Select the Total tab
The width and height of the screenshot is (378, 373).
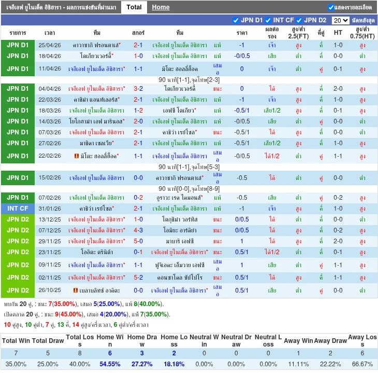(x=134, y=7)
